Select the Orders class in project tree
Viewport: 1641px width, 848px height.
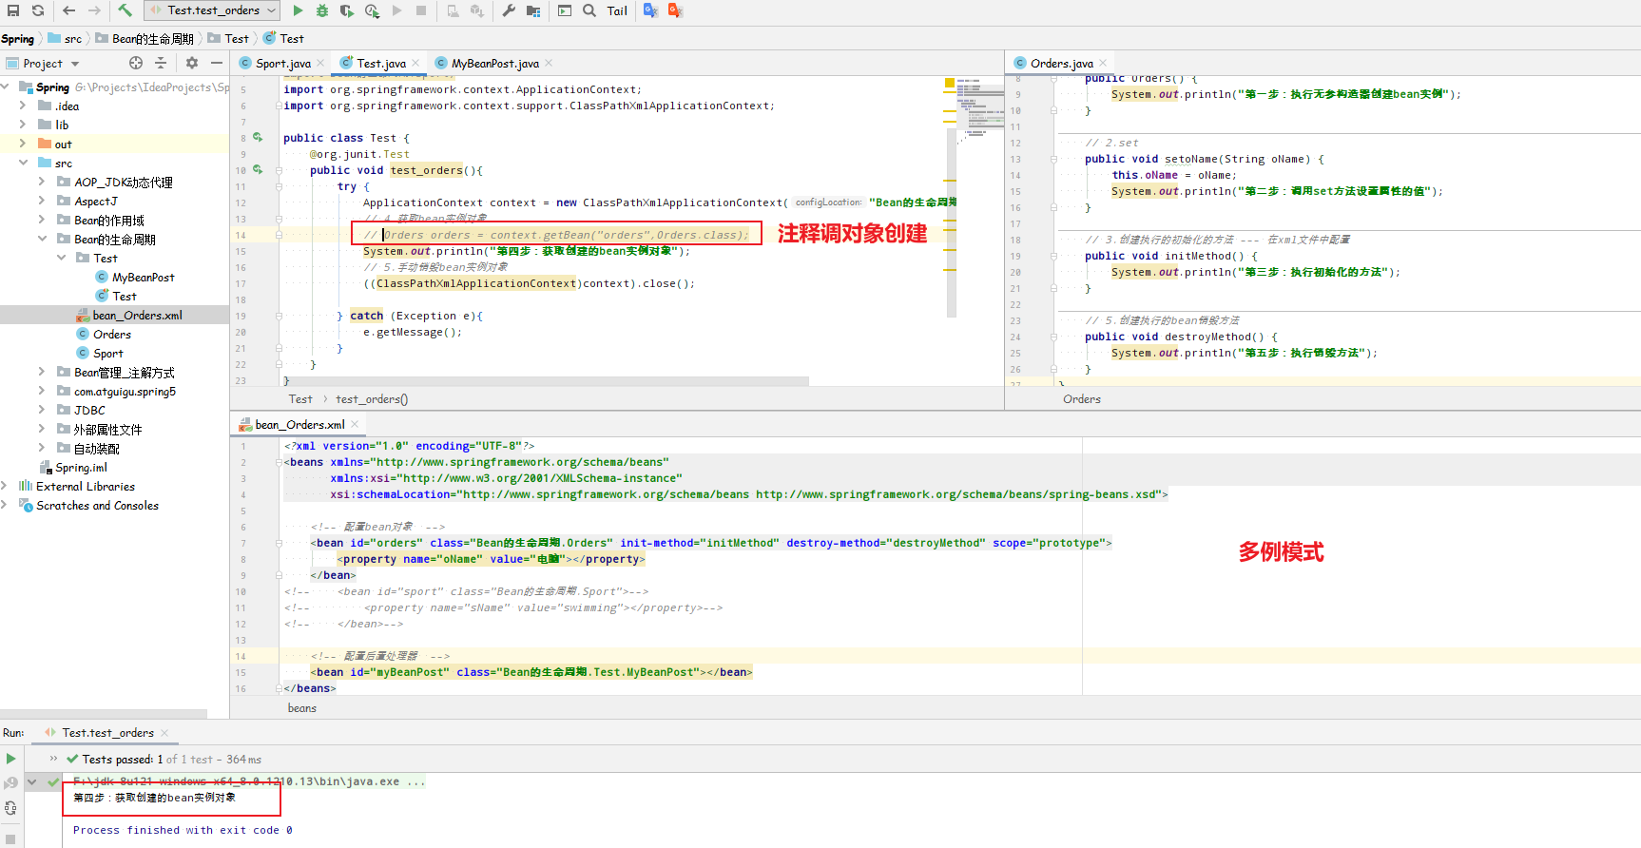104,335
